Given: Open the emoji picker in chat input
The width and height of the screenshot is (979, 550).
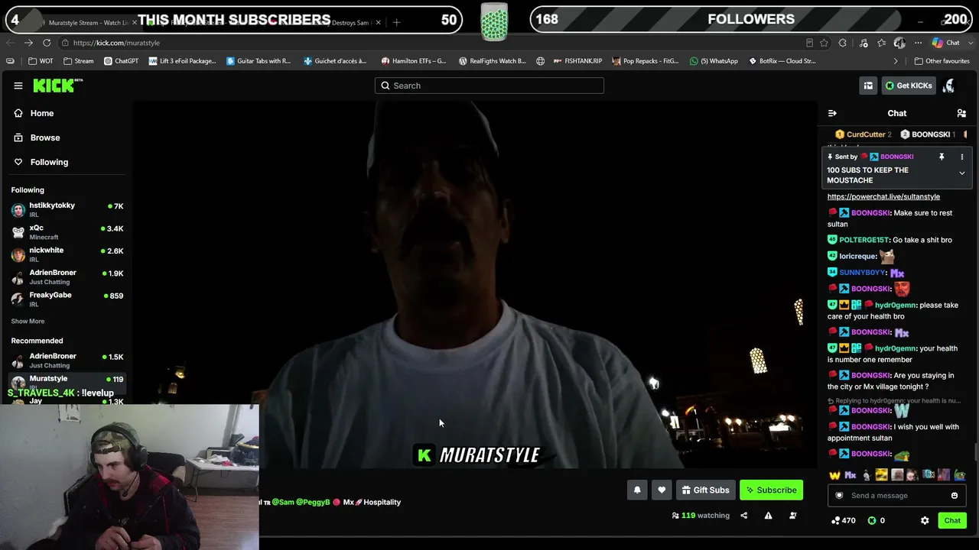Looking at the screenshot, I should coord(955,496).
